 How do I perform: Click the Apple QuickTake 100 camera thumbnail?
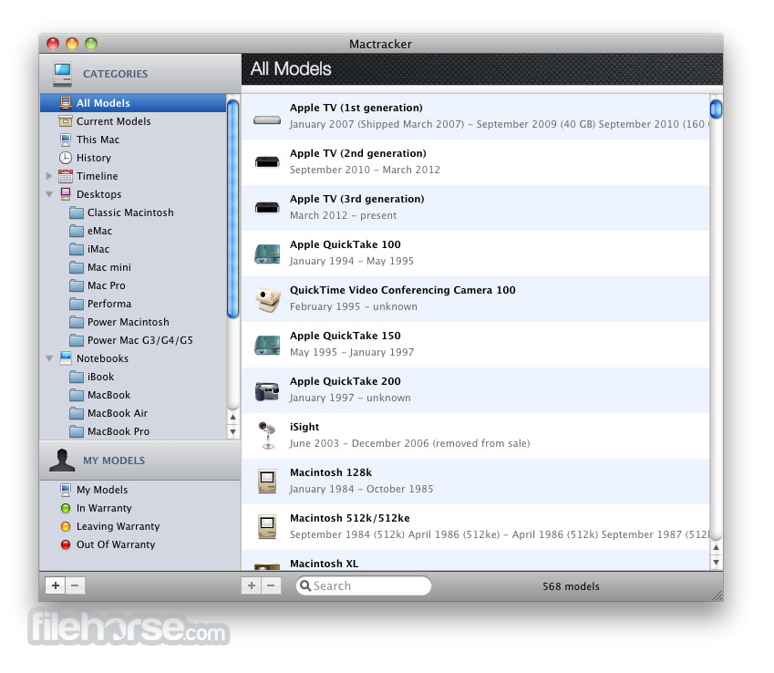267,254
